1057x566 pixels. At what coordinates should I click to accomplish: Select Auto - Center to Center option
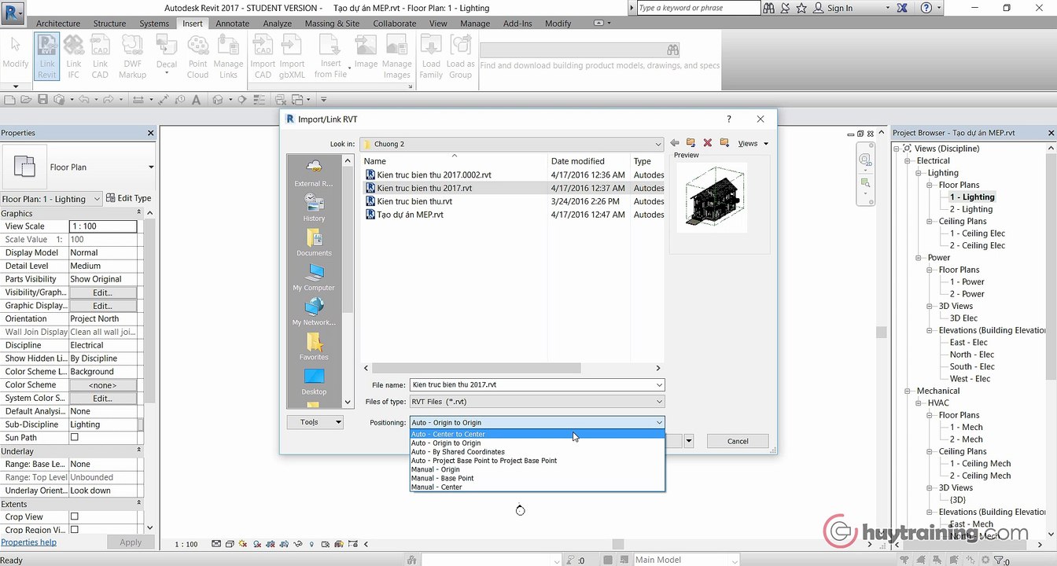(537, 434)
